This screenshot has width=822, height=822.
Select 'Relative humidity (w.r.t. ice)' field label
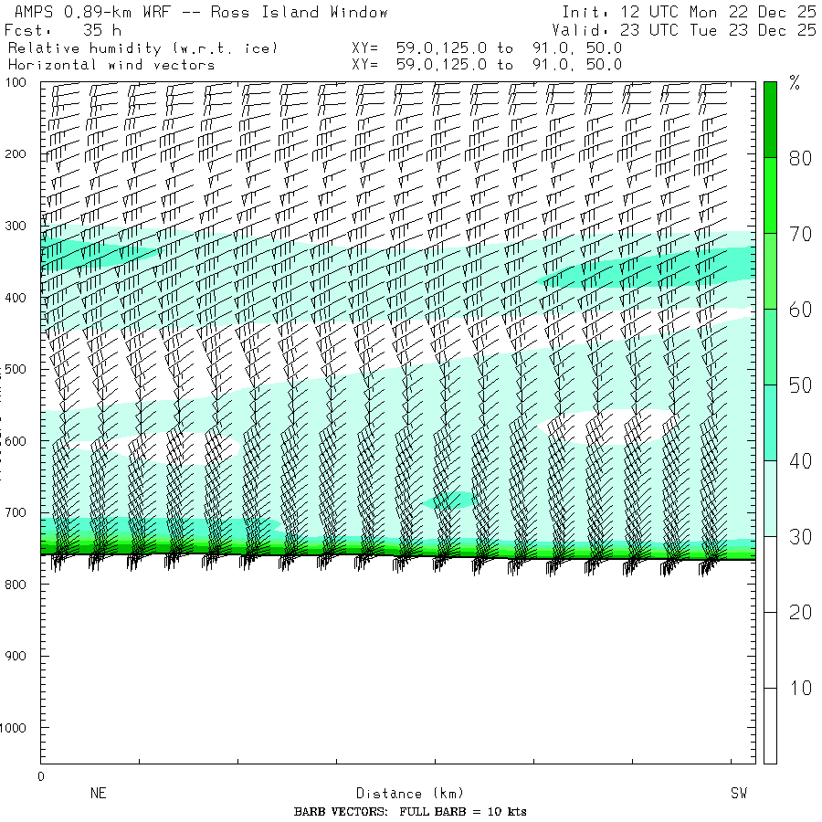coord(142,47)
